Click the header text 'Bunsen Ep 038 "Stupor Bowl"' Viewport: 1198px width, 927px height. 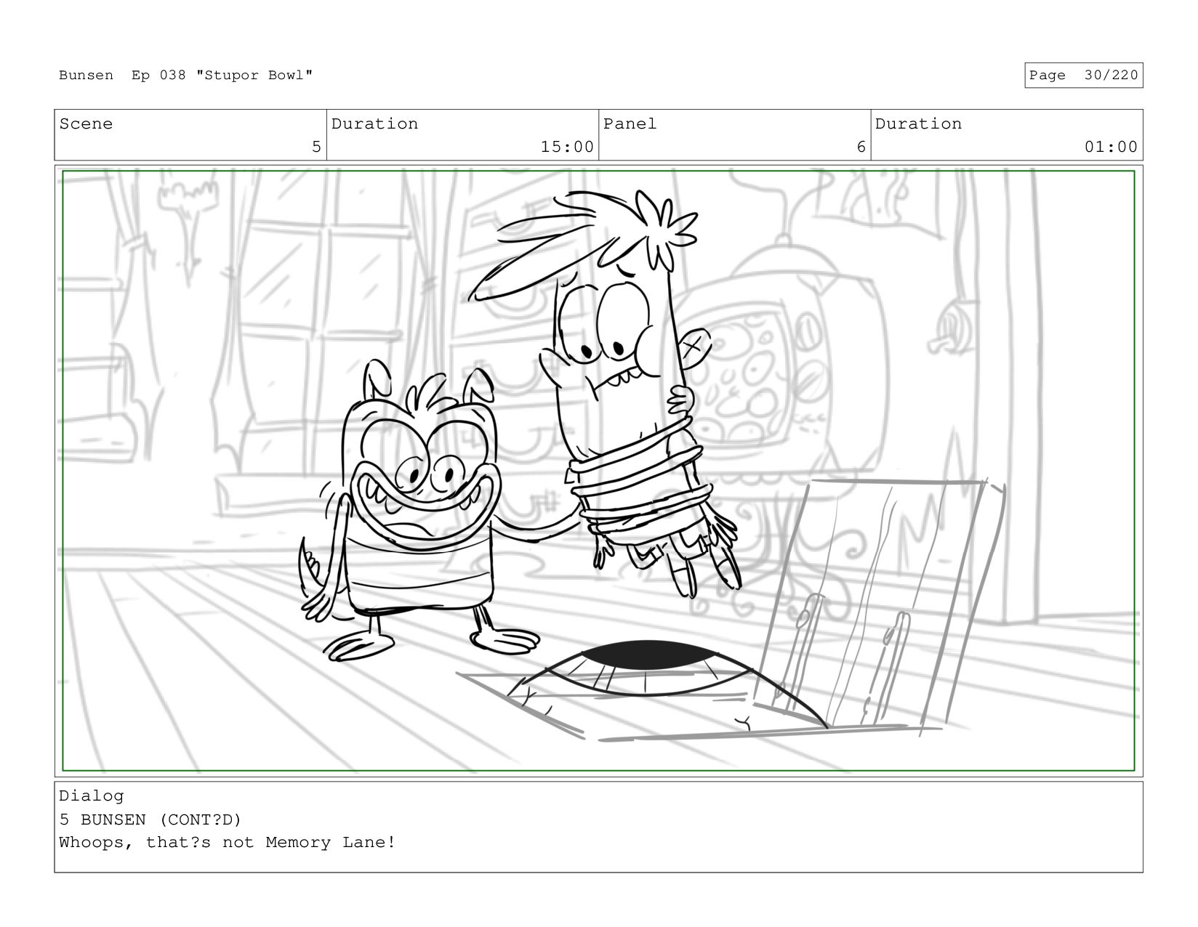pyautogui.click(x=186, y=76)
